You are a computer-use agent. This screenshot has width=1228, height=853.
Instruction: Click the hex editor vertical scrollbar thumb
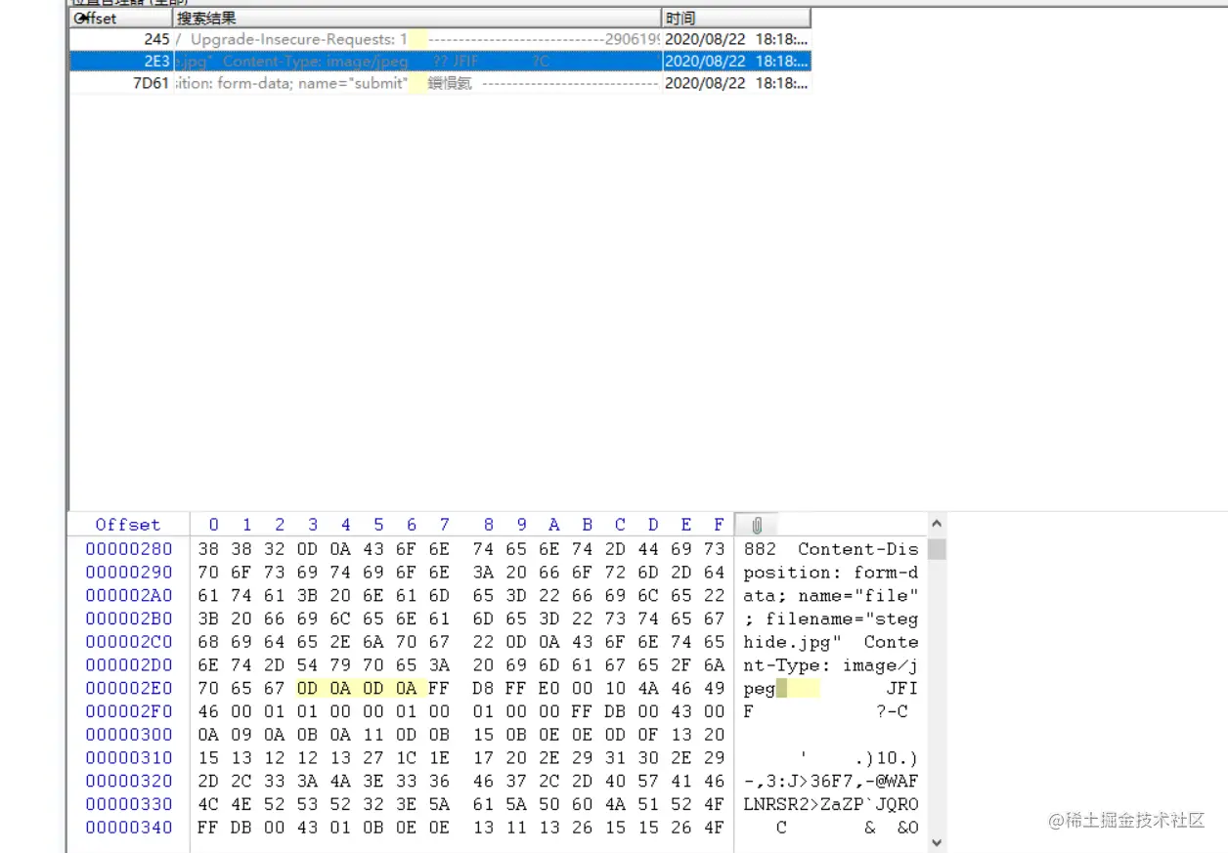tap(937, 549)
